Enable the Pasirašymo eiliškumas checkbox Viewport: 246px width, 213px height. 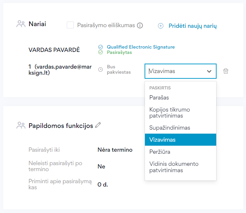point(70,25)
